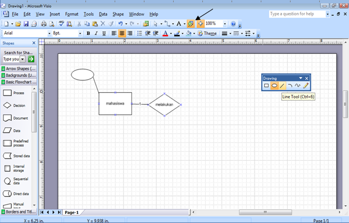The height and width of the screenshot is (223, 349).
Task: Open the Insert menu
Action: tap(55, 14)
